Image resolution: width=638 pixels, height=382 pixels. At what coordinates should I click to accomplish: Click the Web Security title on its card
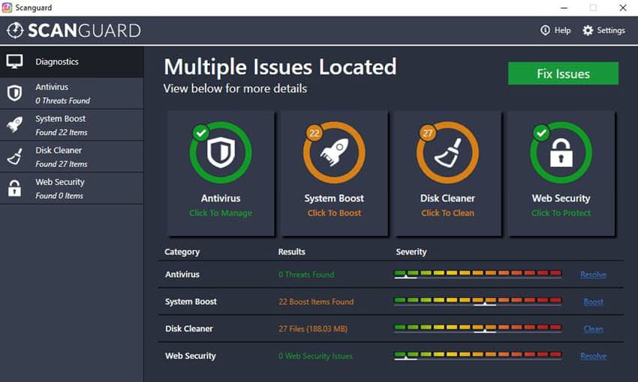click(x=561, y=198)
